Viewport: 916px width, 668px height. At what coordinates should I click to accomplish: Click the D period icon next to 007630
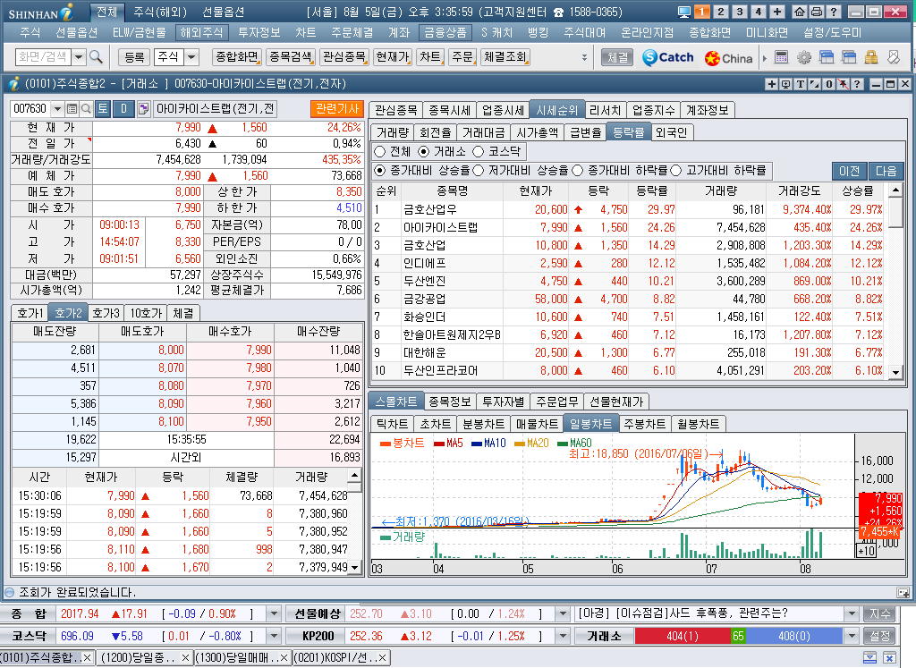click(123, 108)
